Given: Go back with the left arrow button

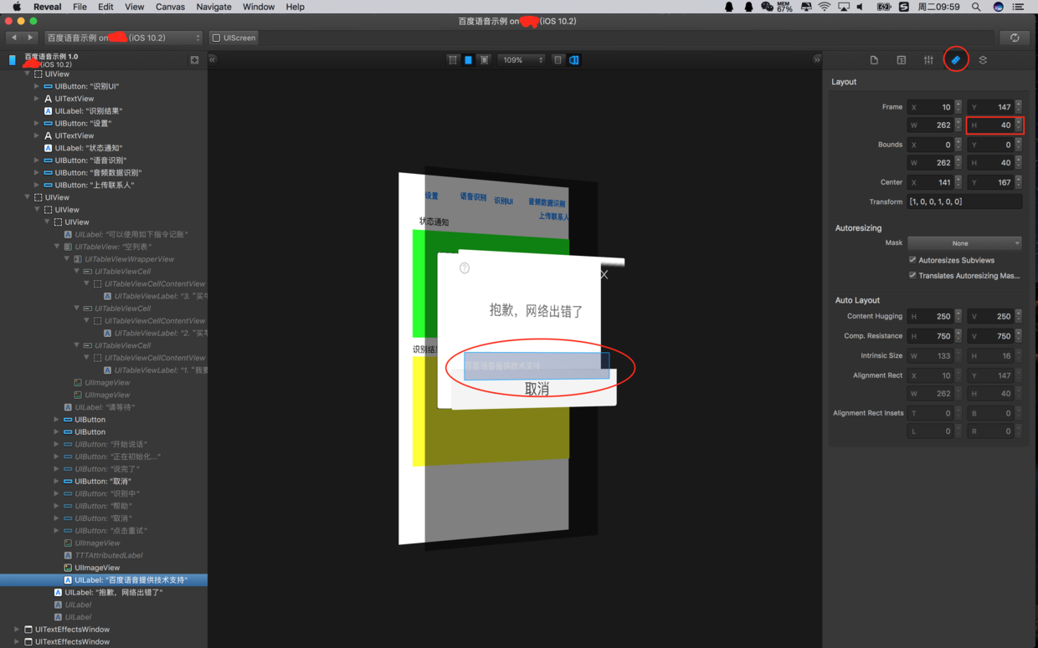Looking at the screenshot, I should pos(14,38).
